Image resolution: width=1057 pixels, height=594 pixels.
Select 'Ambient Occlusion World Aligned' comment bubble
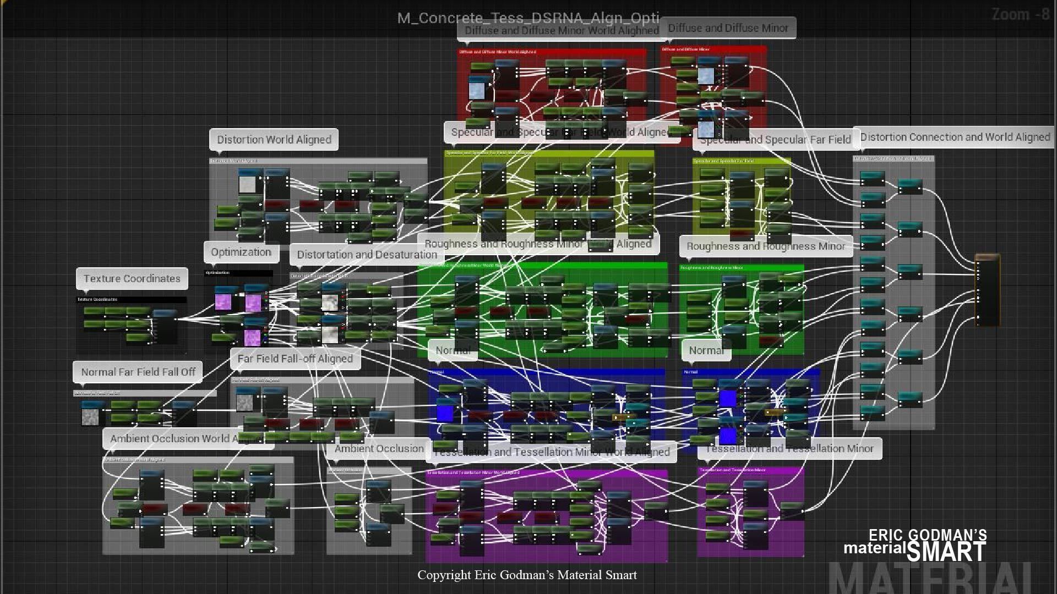point(187,439)
